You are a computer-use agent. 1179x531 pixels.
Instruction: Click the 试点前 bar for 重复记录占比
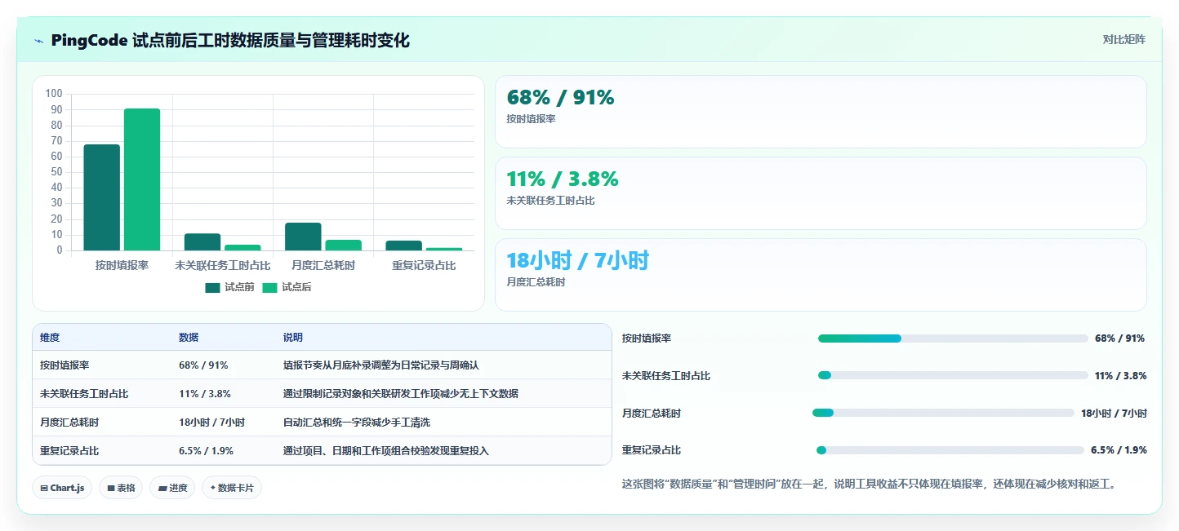click(403, 246)
